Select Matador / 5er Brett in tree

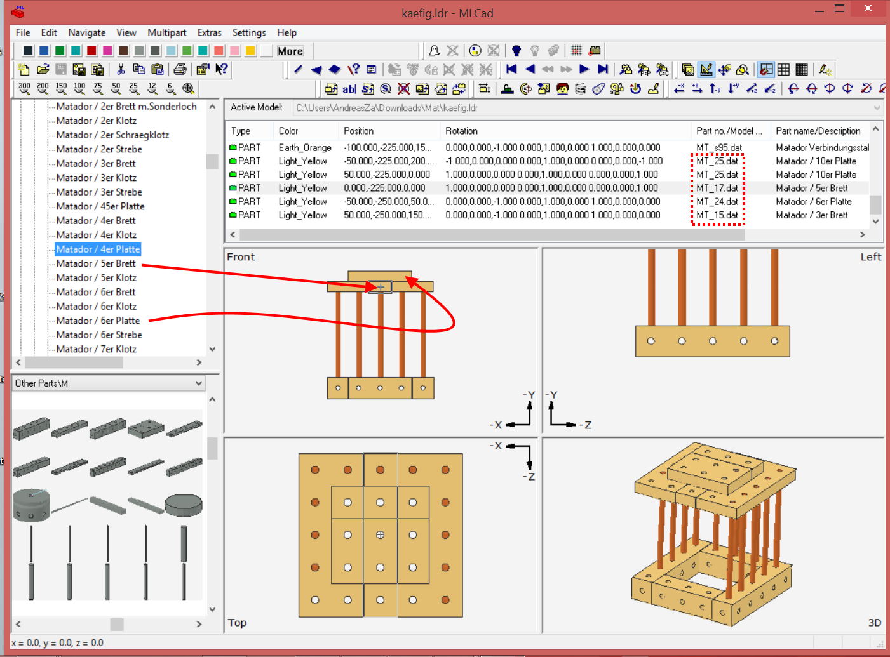tap(96, 263)
